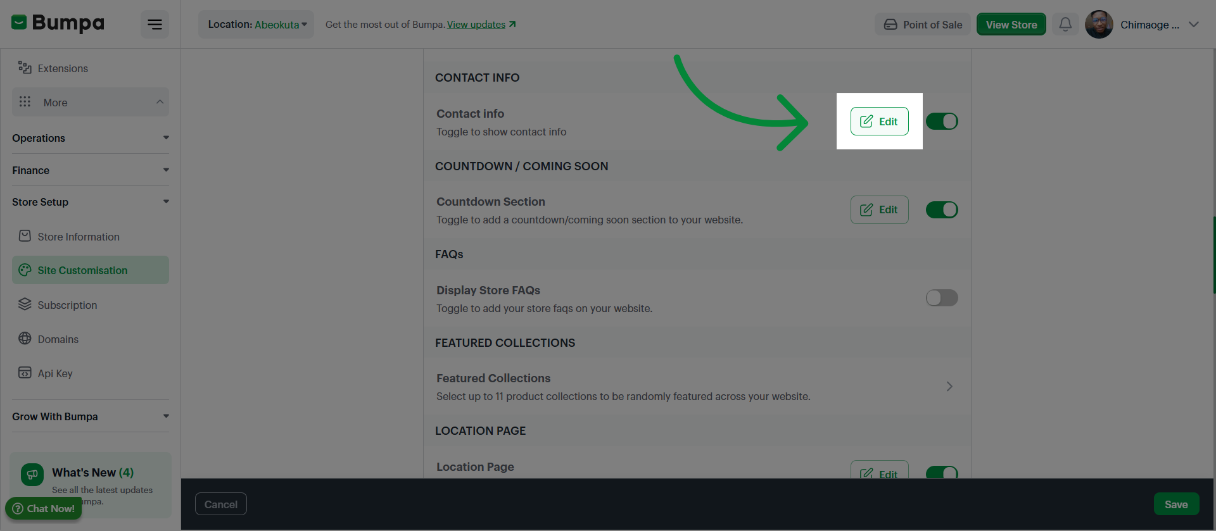This screenshot has height=531, width=1216.
Task: Expand the Operations sidebar section
Action: 91,138
